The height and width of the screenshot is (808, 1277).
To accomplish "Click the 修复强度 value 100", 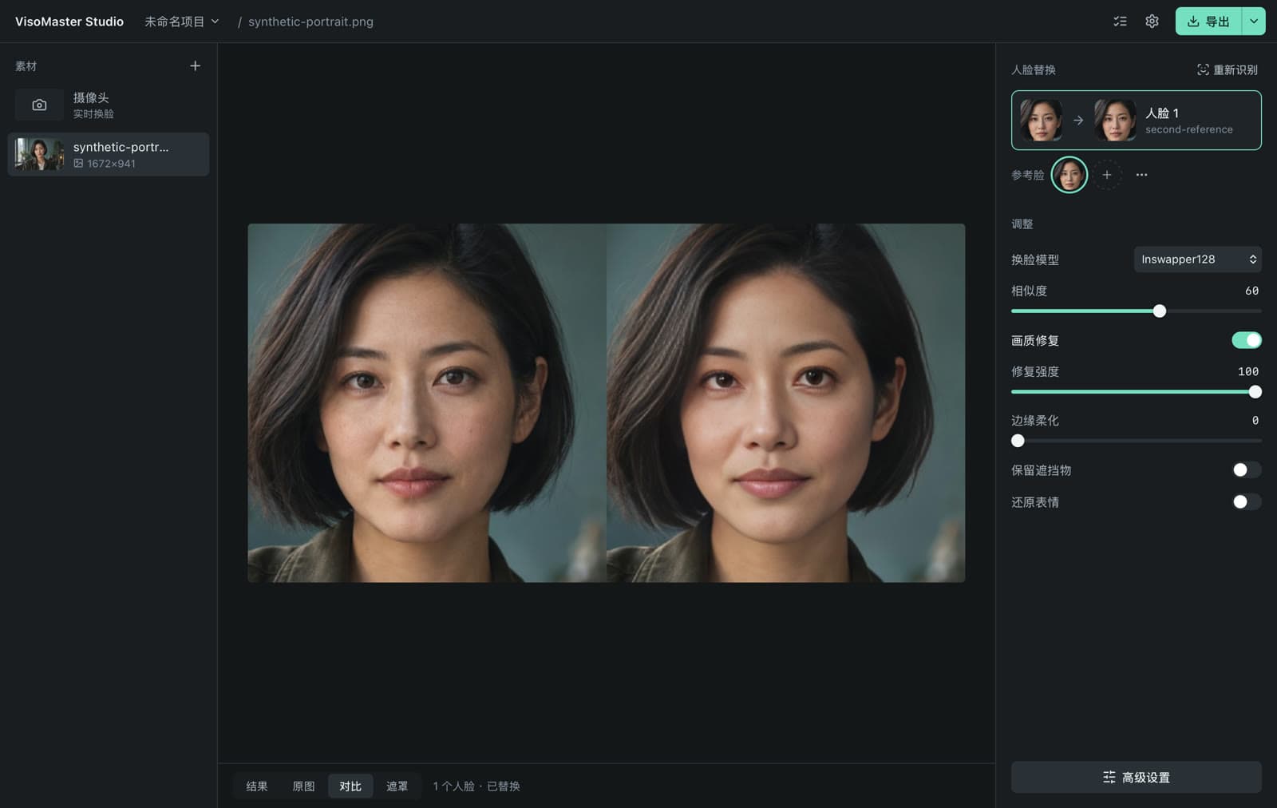I will click(1248, 372).
